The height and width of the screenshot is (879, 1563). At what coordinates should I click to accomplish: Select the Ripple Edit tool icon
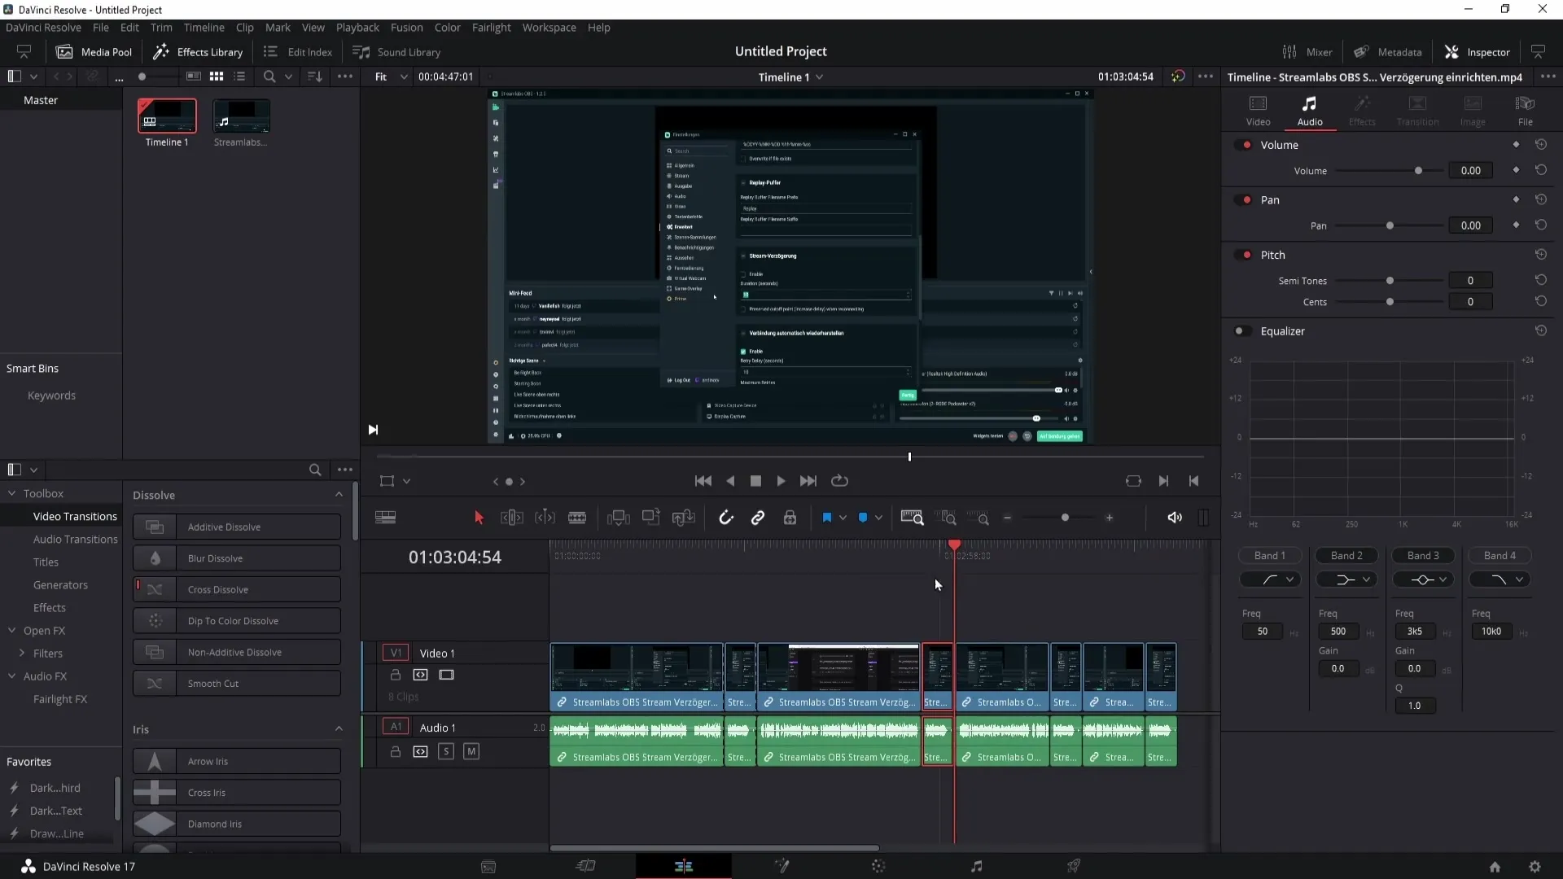point(512,518)
